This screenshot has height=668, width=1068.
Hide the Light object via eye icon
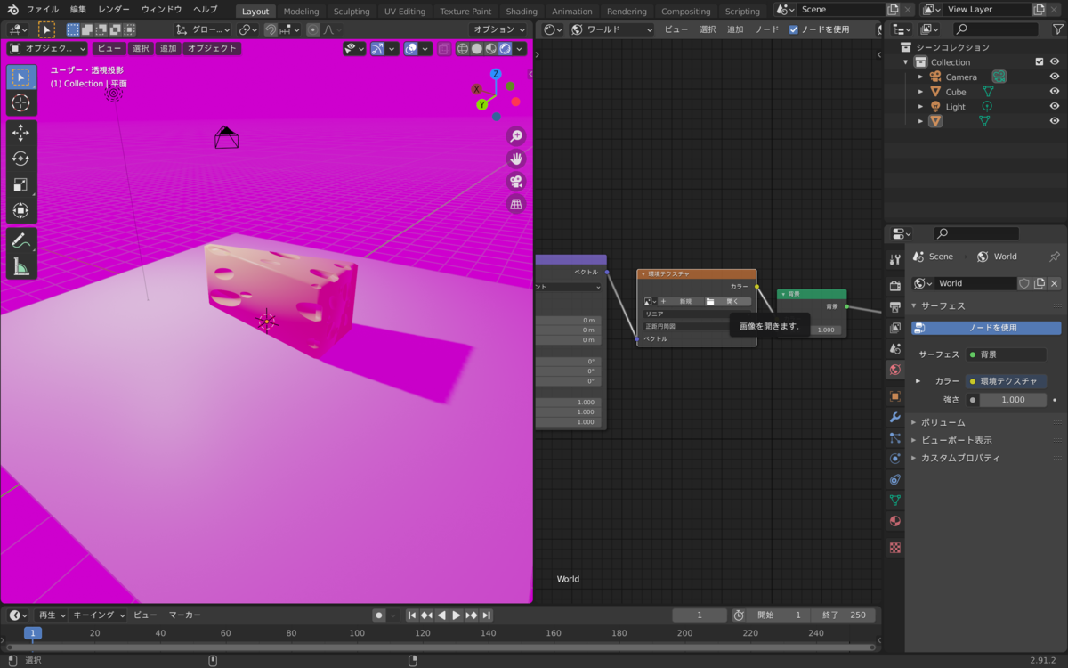tap(1055, 106)
